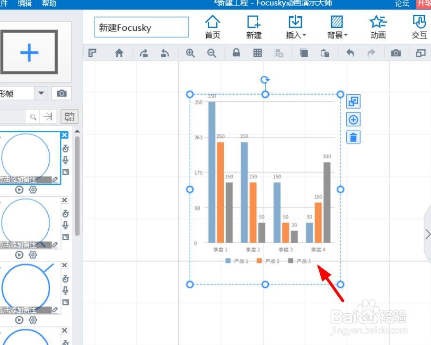The width and height of the screenshot is (431, 345).
Task: Click the window layout icon in toolbar
Action: click(x=421, y=53)
